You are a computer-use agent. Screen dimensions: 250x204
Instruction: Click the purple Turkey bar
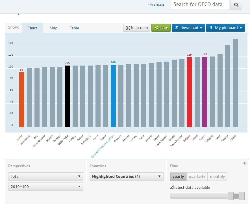click(205, 92)
